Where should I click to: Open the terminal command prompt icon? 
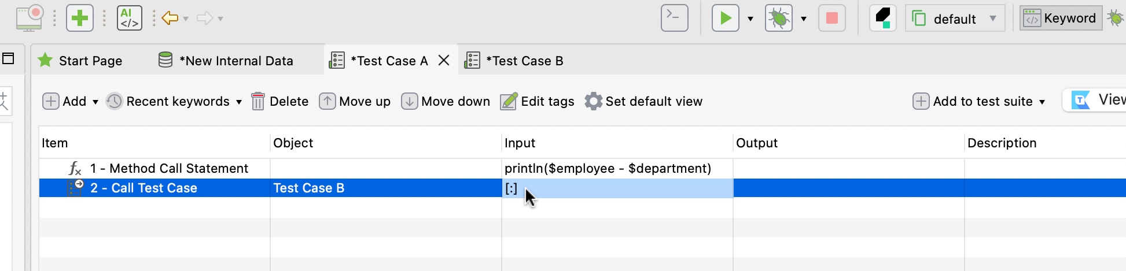(x=674, y=18)
